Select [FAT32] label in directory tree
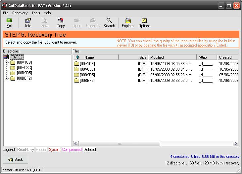 tap(17, 57)
